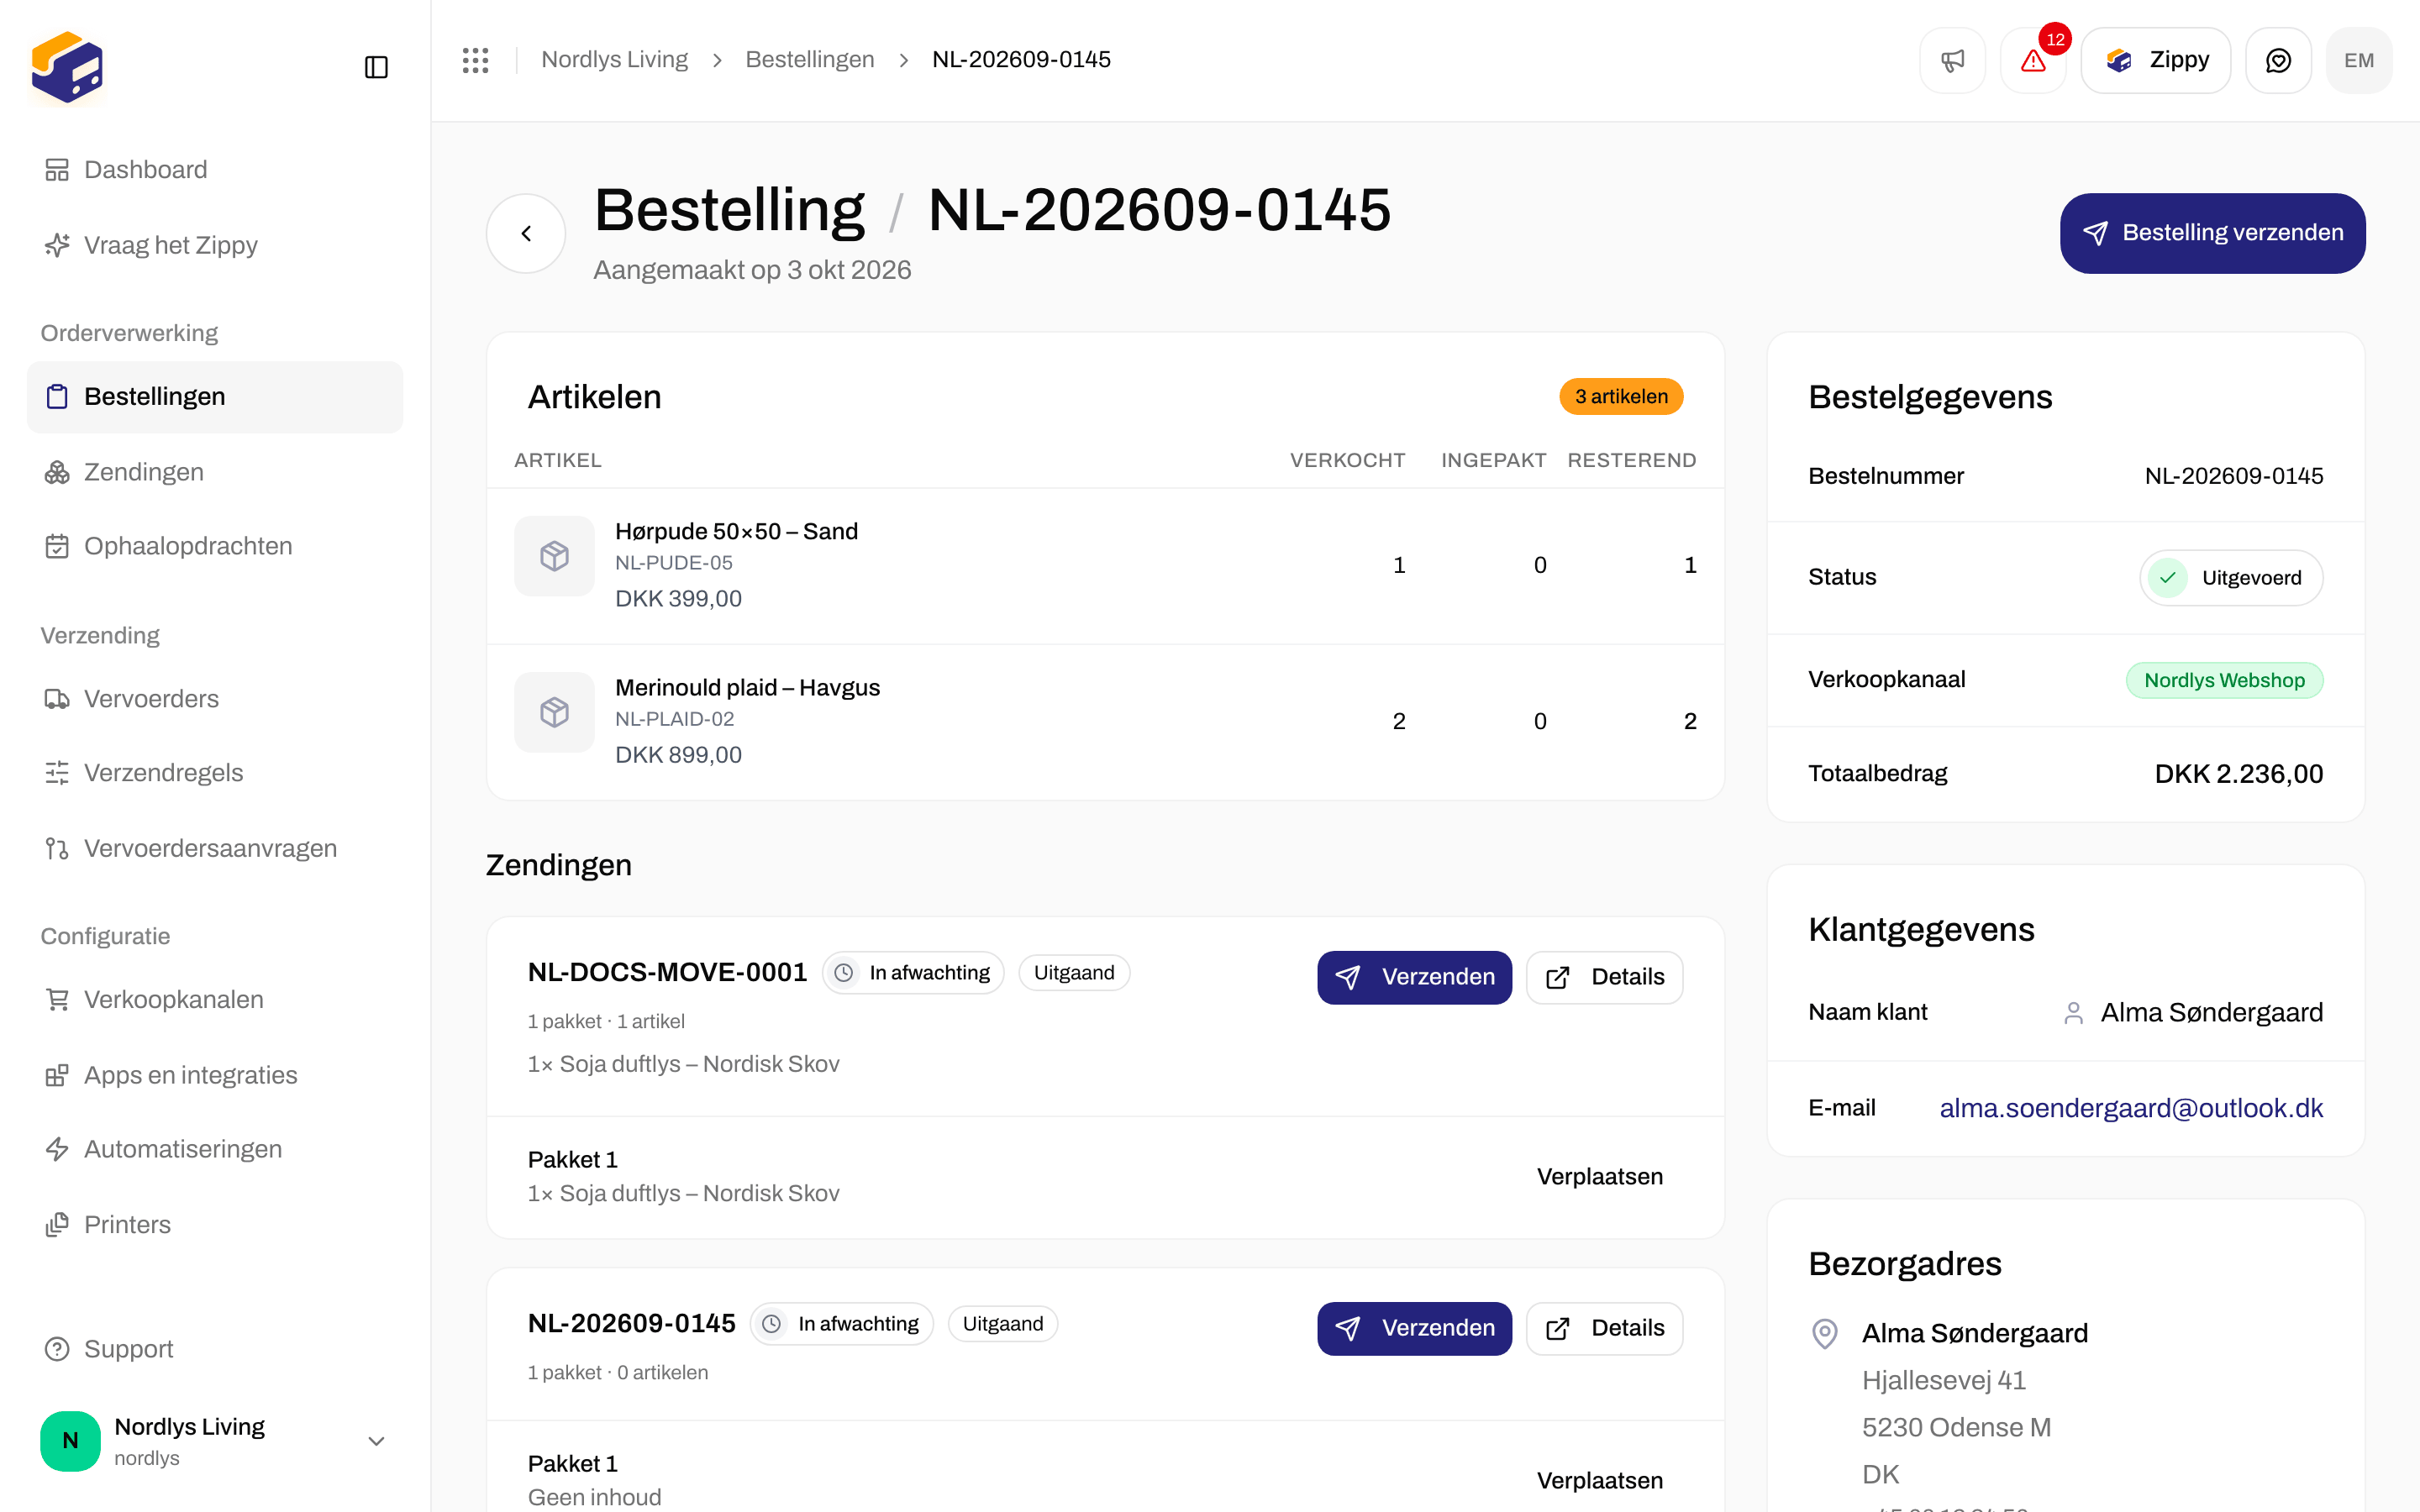This screenshot has height=1512, width=2420.
Task: Open the announcements megaphone icon
Action: [1952, 60]
